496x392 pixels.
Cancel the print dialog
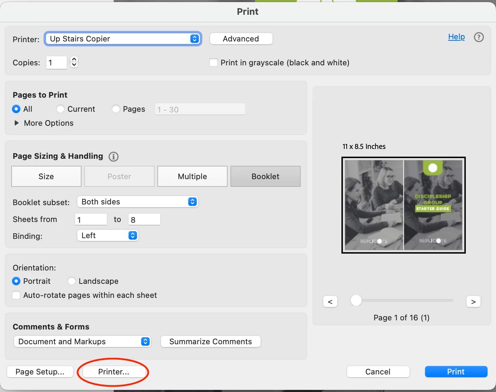(x=378, y=372)
